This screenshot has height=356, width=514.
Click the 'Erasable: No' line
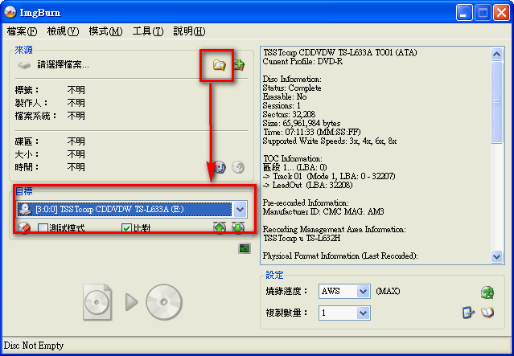[x=285, y=97]
